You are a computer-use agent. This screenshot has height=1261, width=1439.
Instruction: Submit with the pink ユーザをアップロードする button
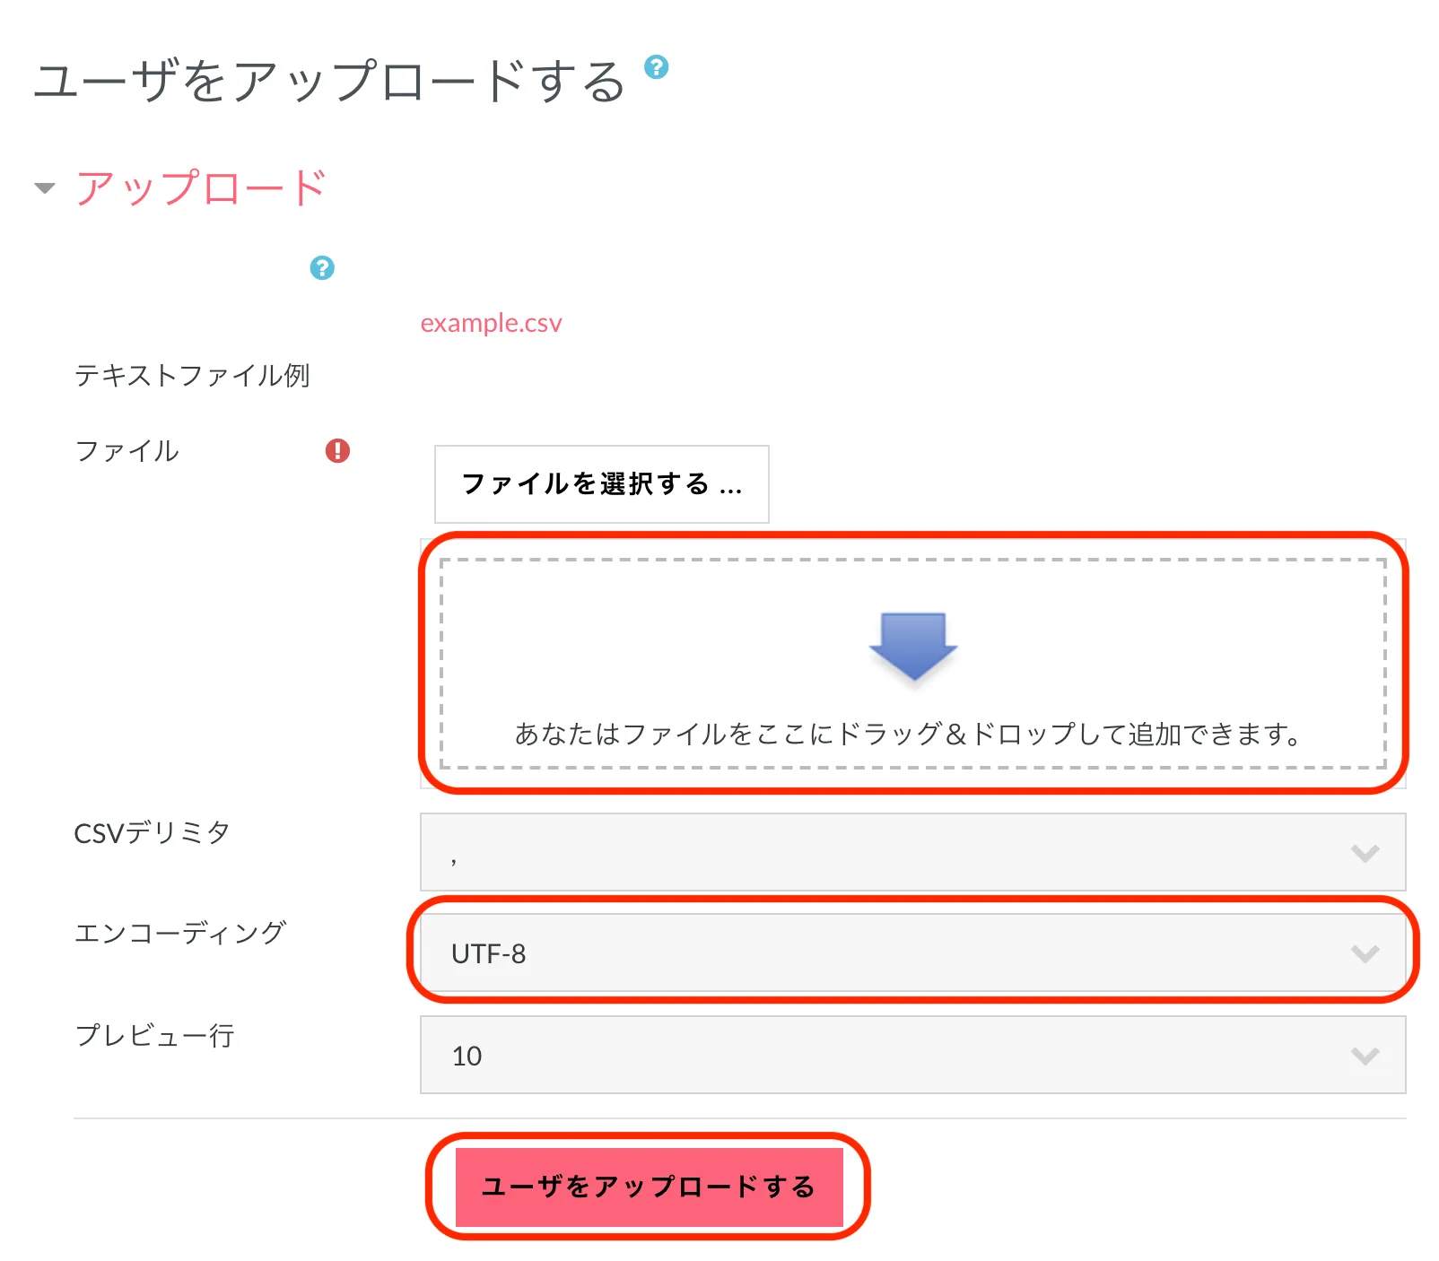click(x=649, y=1187)
